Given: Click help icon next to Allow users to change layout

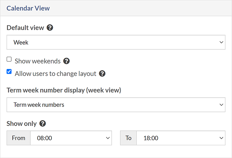Looking at the screenshot, I should pyautogui.click(x=102, y=74).
